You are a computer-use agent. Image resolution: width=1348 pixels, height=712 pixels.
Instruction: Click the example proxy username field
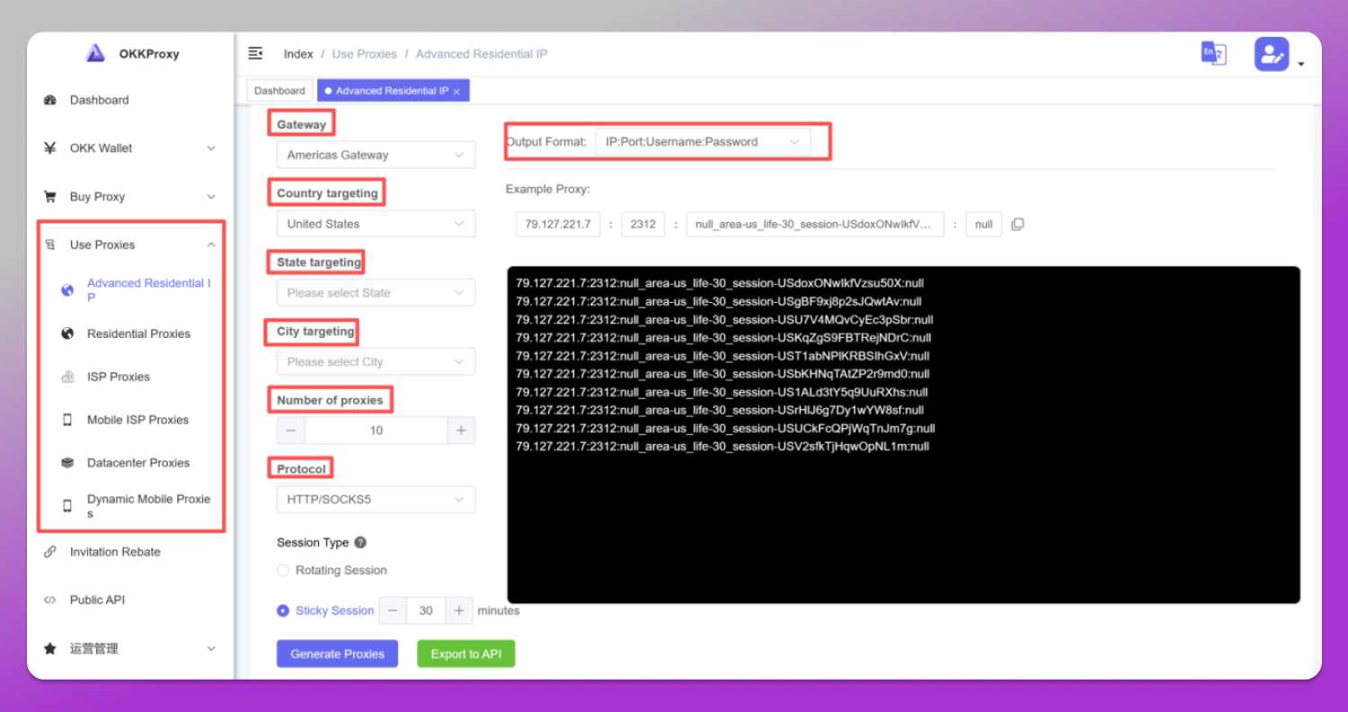pos(815,224)
